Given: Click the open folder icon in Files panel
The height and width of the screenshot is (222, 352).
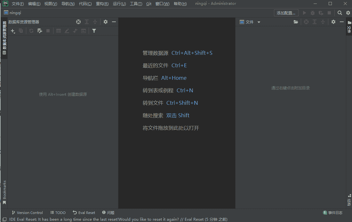Looking at the screenshot, I should (x=296, y=22).
